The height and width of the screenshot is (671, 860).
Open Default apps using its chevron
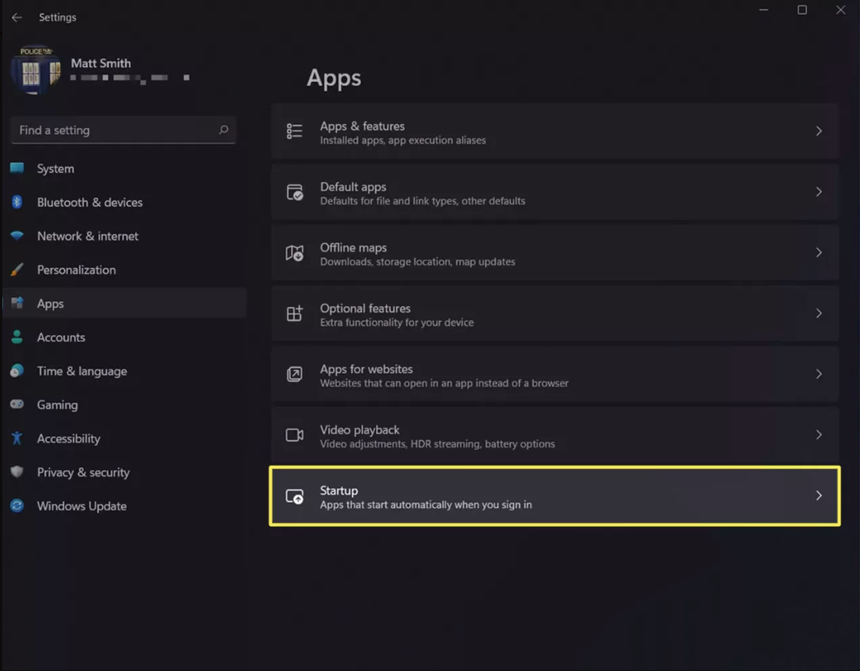(x=819, y=192)
